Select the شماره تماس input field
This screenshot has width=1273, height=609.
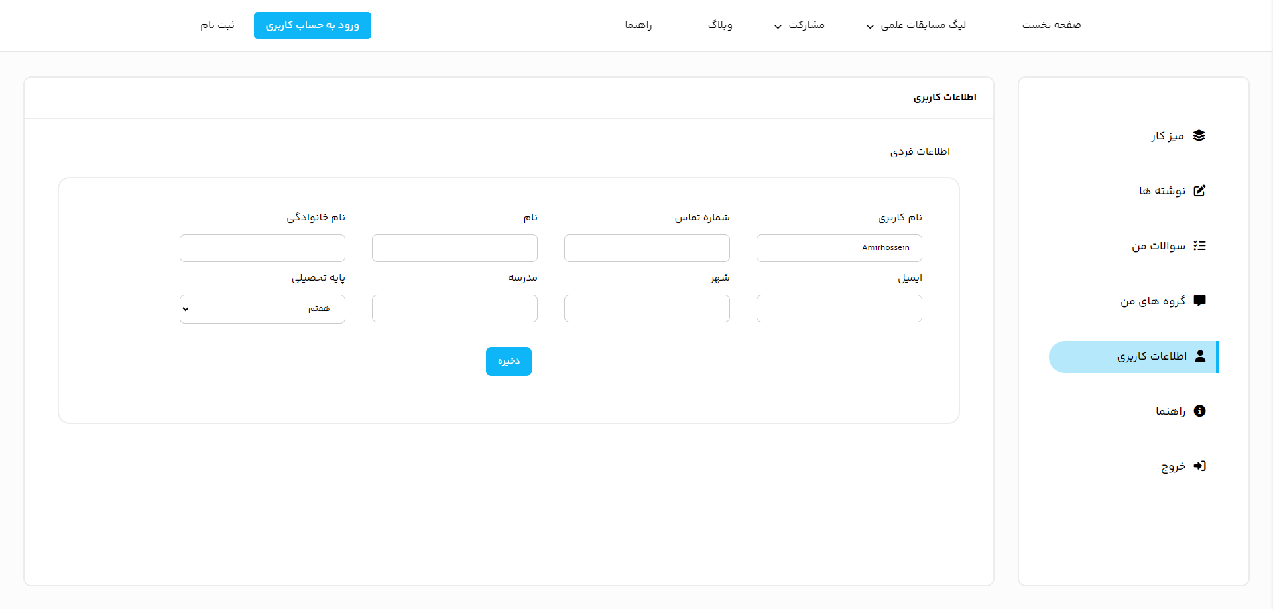pyautogui.click(x=646, y=247)
